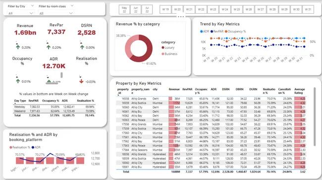Select week W 27 slicer button

tap(261, 9)
